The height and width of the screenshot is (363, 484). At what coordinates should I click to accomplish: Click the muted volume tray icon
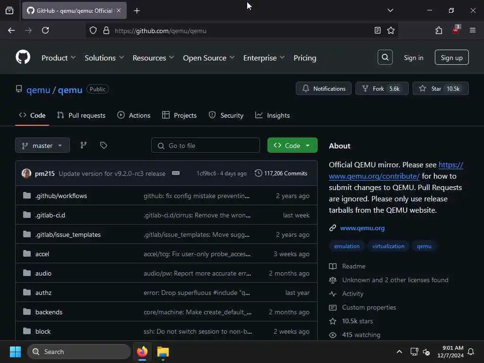[x=426, y=352]
